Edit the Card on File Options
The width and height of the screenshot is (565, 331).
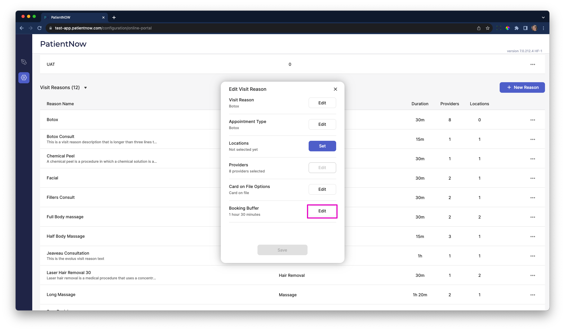point(322,189)
